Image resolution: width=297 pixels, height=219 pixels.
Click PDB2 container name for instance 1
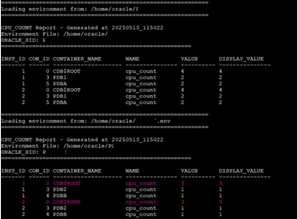pos(60,189)
